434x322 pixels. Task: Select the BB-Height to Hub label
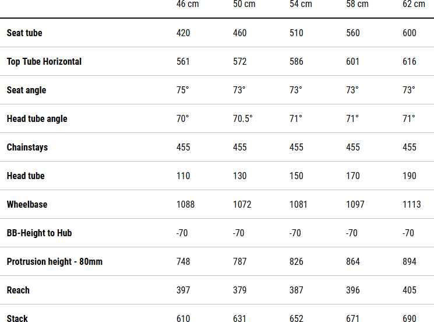[x=40, y=233]
